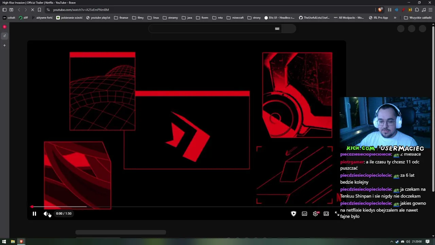
Task: Open the Bits UI – Headless bookmark
Action: 279,18
